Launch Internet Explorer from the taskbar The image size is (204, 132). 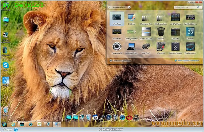coord(13,124)
